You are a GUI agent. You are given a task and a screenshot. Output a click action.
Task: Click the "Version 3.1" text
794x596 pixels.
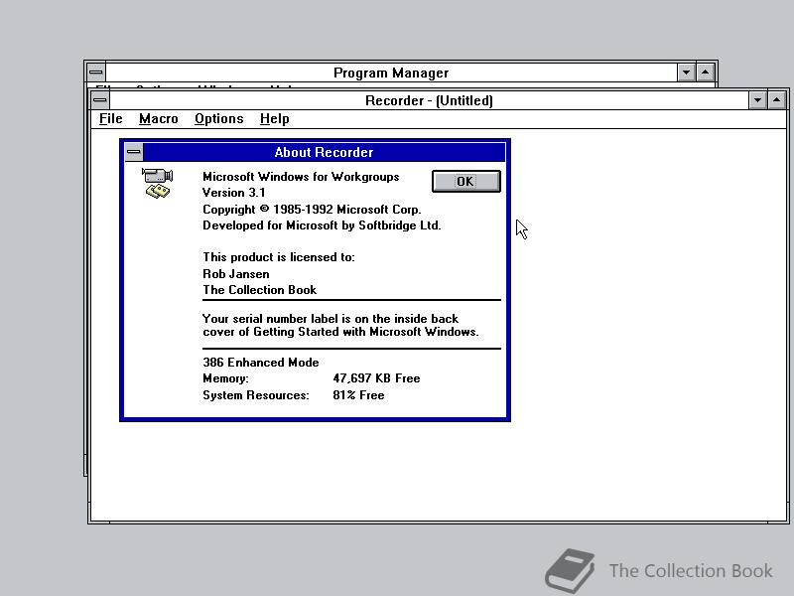(x=234, y=193)
